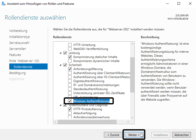Switch to Serverauswahl step

pos(19,43)
